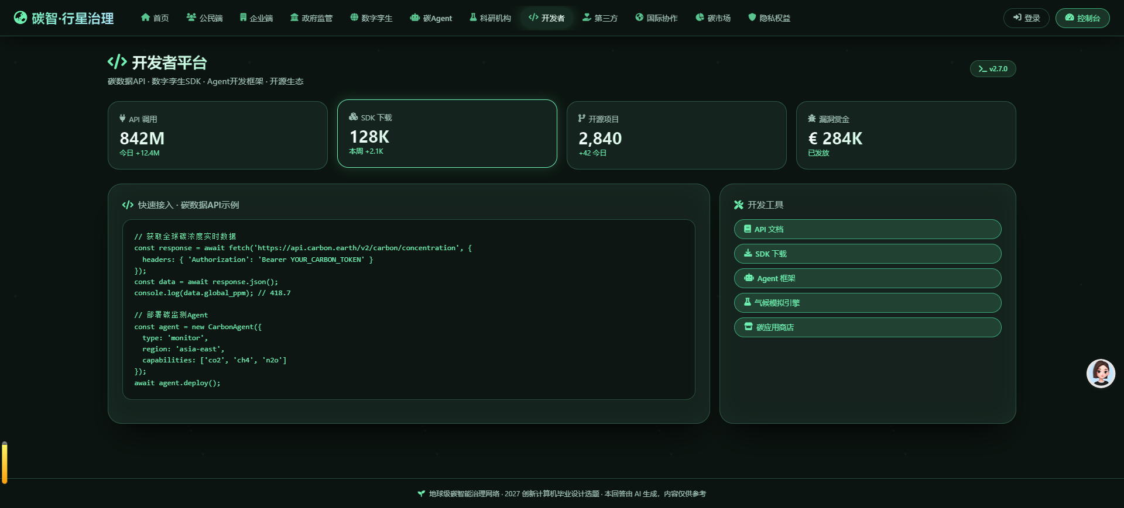
Task: Open the 首页 home tab
Action: tap(155, 18)
